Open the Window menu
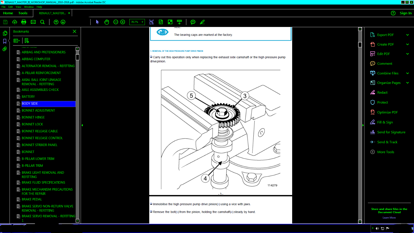414x233 pixels. click(29, 7)
